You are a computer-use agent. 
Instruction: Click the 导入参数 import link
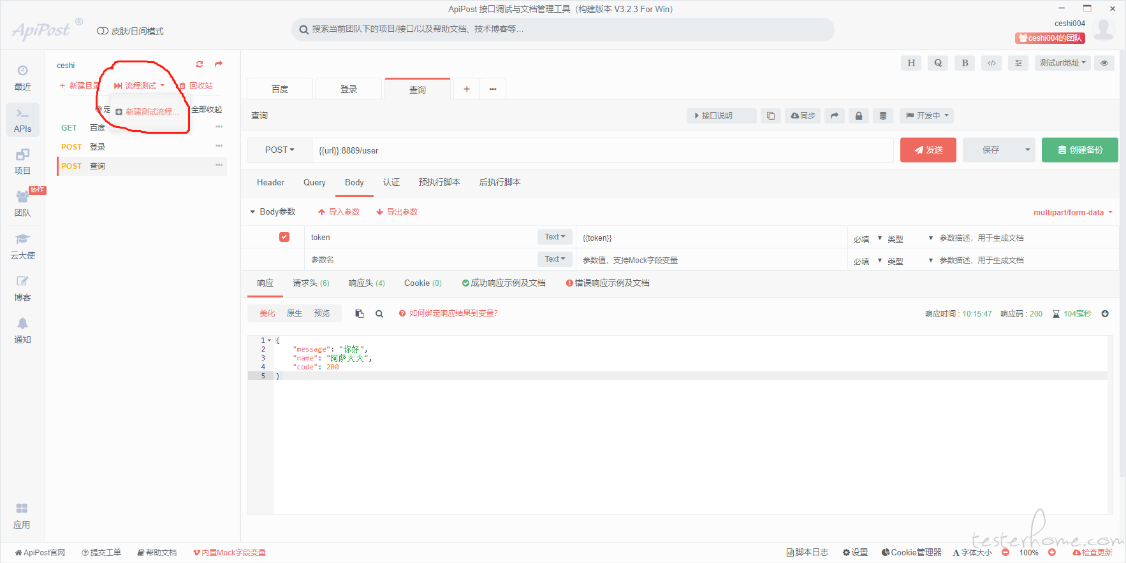[339, 212]
